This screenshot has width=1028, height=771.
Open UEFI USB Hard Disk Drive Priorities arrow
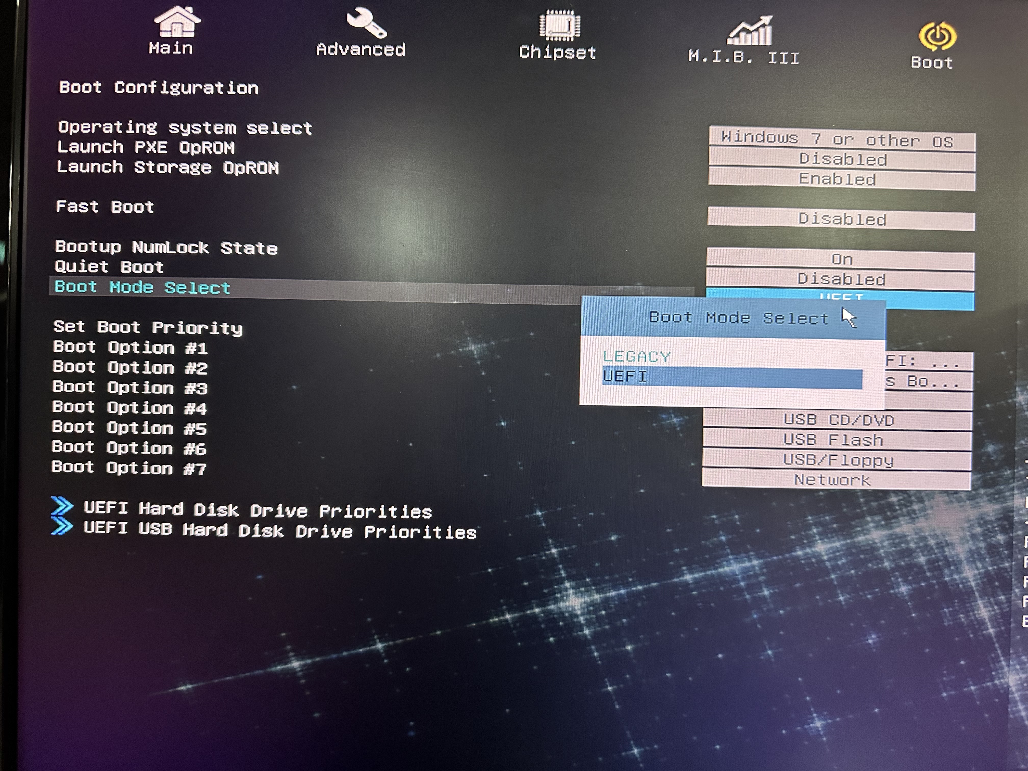pyautogui.click(x=62, y=526)
